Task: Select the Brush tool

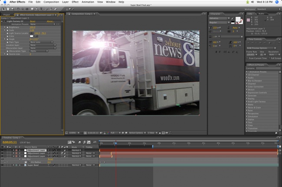Action: (47, 9)
